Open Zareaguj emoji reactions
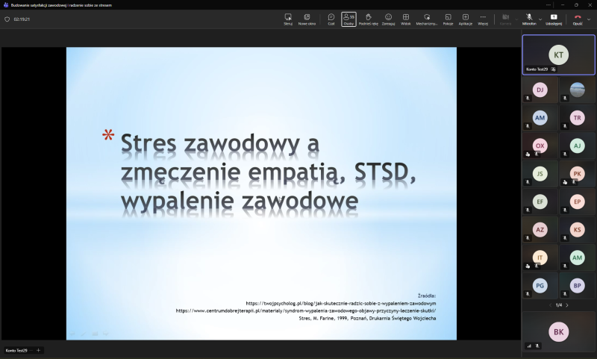 (x=388, y=19)
